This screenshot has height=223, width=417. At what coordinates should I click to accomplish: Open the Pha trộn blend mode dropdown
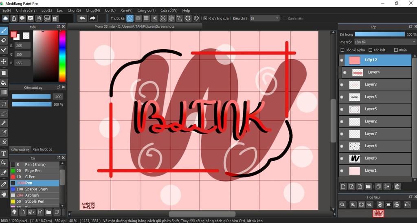tap(384, 42)
